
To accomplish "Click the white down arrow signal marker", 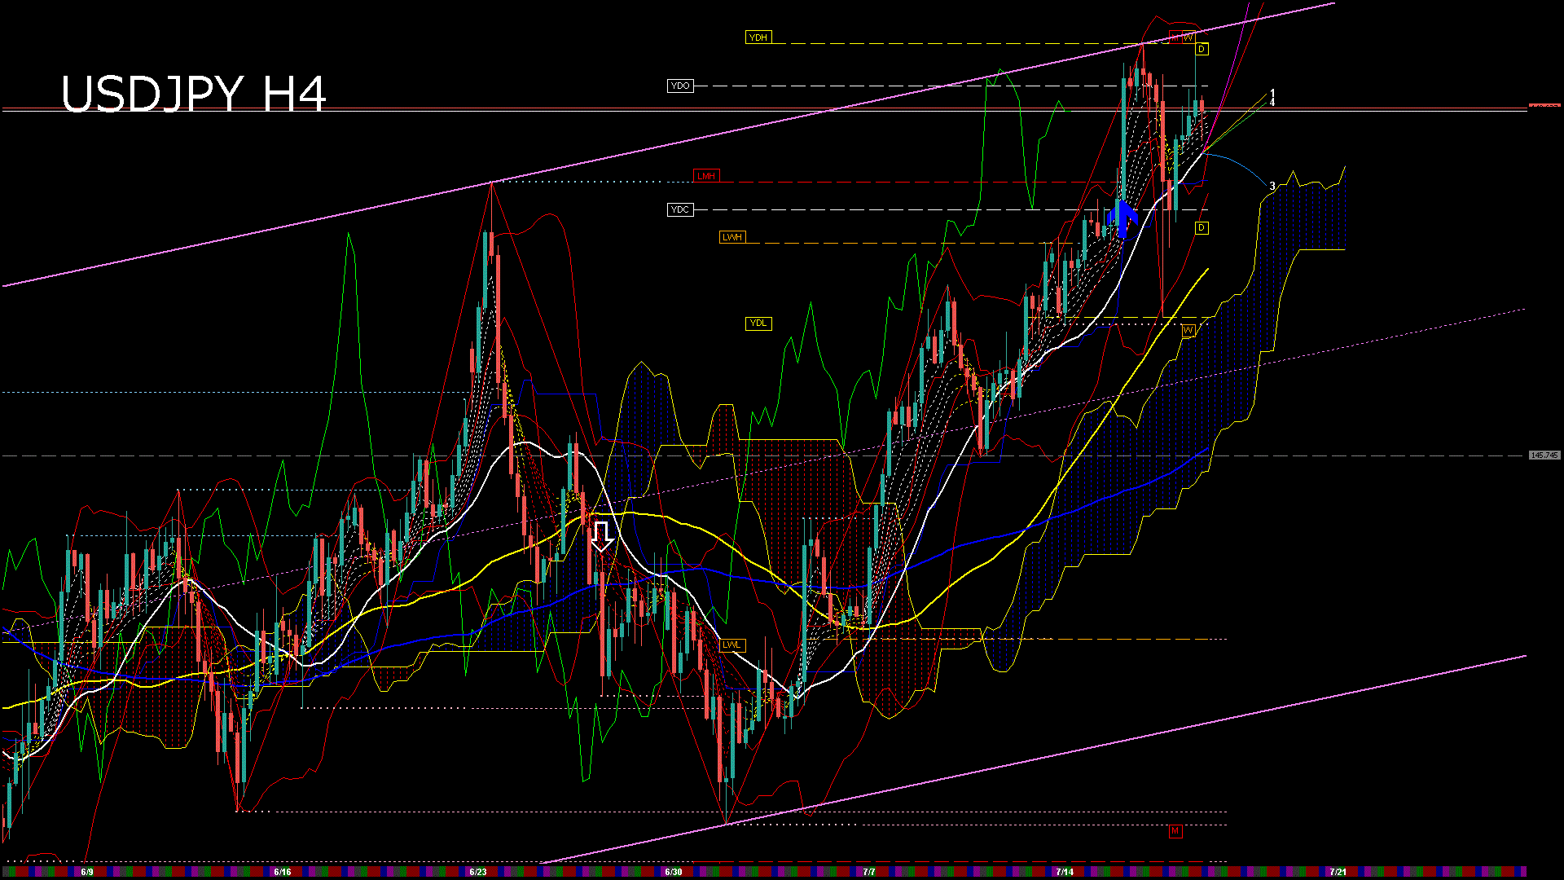I will 601,536.
